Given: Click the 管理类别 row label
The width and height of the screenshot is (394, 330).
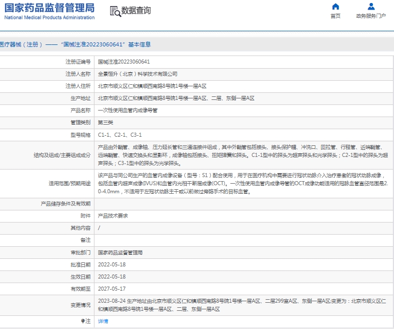Looking at the screenshot, I should point(81,123).
